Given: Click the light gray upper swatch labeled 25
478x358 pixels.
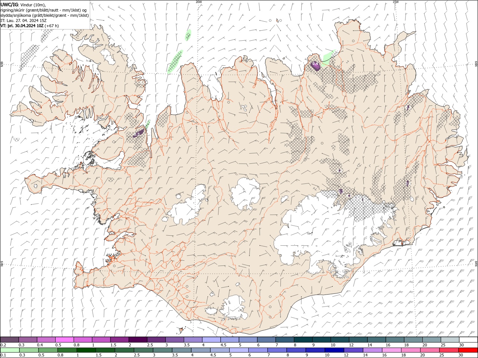Looking at the screenshot, I should 450,340.
